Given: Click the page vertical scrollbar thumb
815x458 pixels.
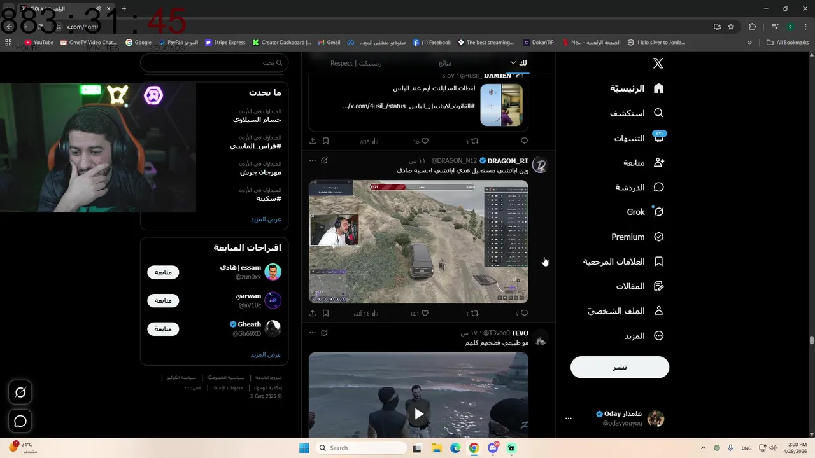Looking at the screenshot, I should pyautogui.click(x=811, y=340).
